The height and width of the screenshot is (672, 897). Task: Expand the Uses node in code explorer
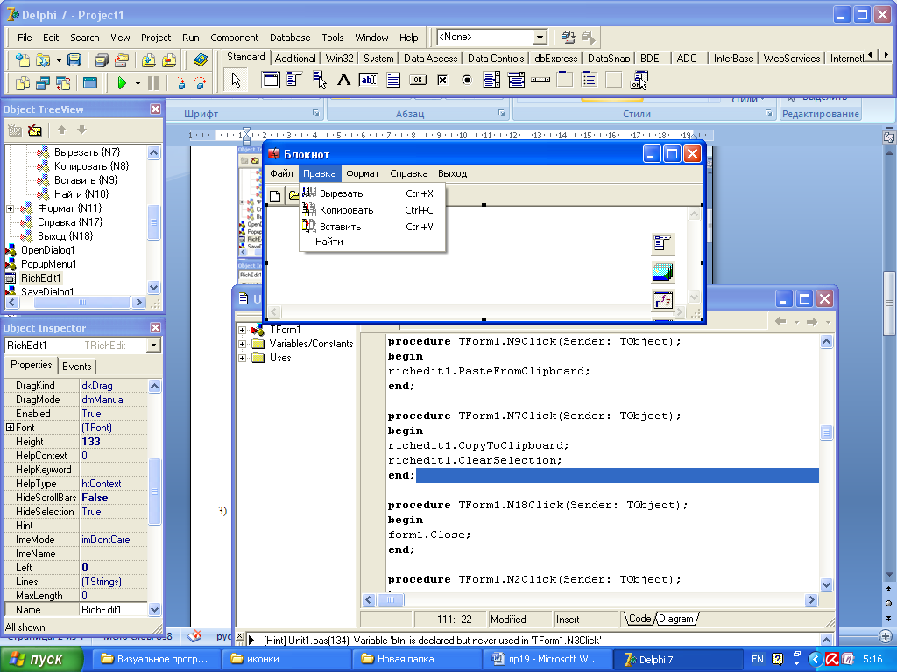tap(242, 358)
